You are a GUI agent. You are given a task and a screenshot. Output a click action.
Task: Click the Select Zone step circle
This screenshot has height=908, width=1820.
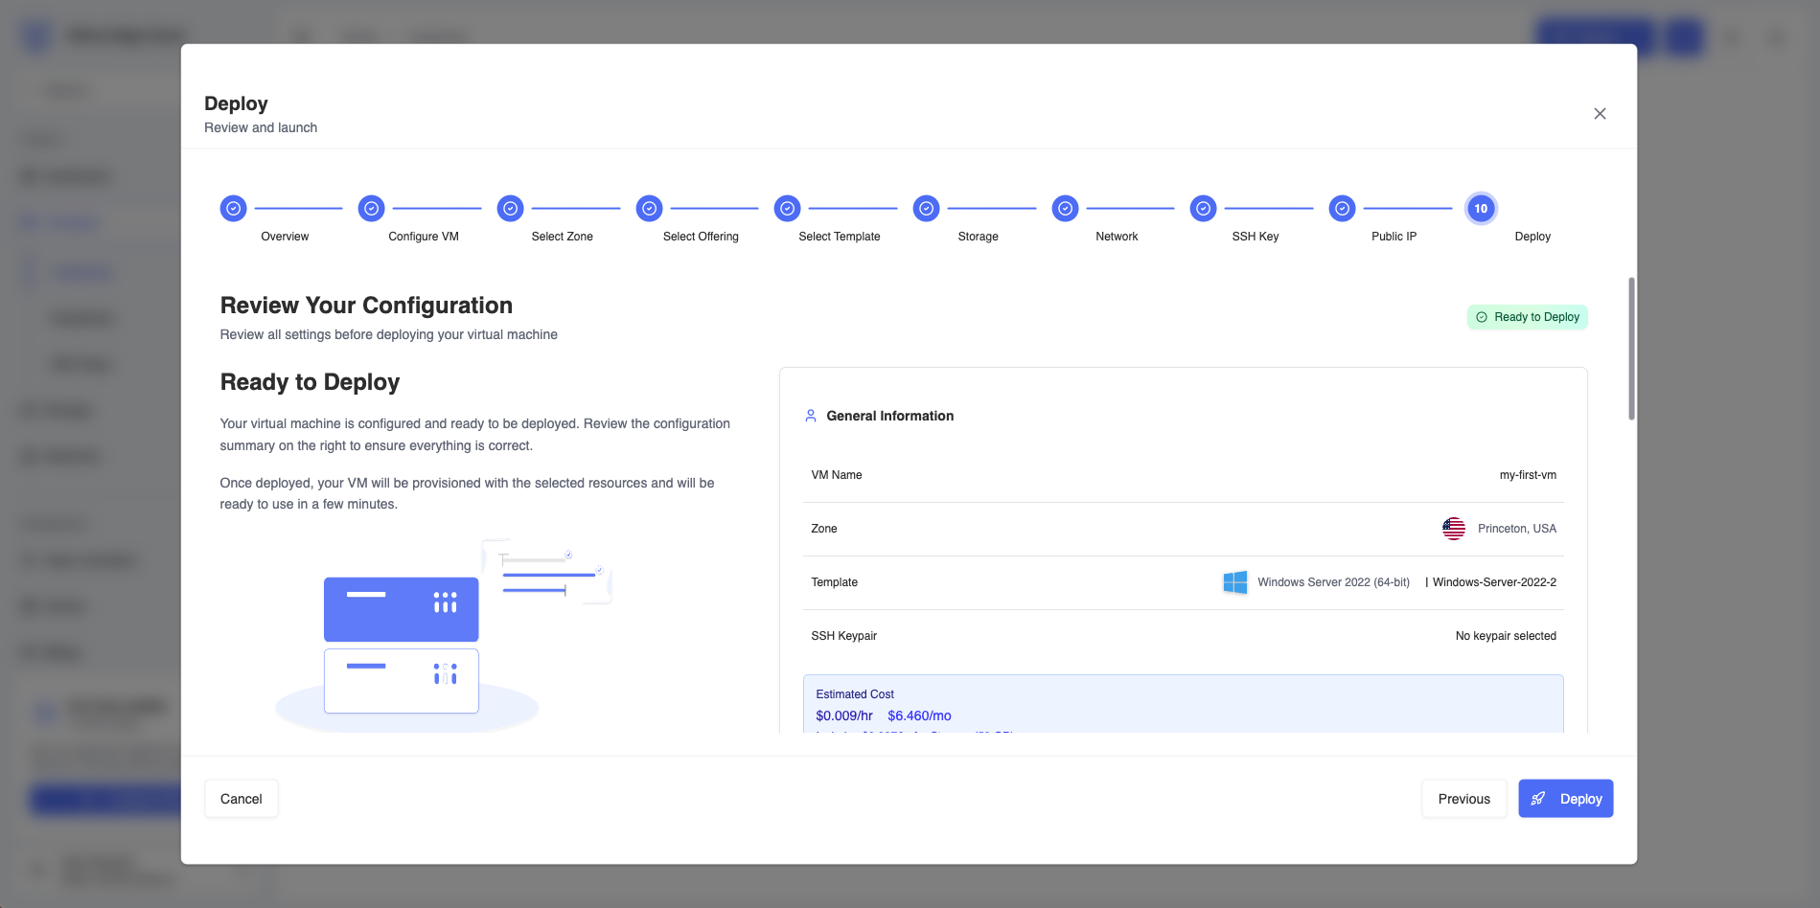click(510, 208)
